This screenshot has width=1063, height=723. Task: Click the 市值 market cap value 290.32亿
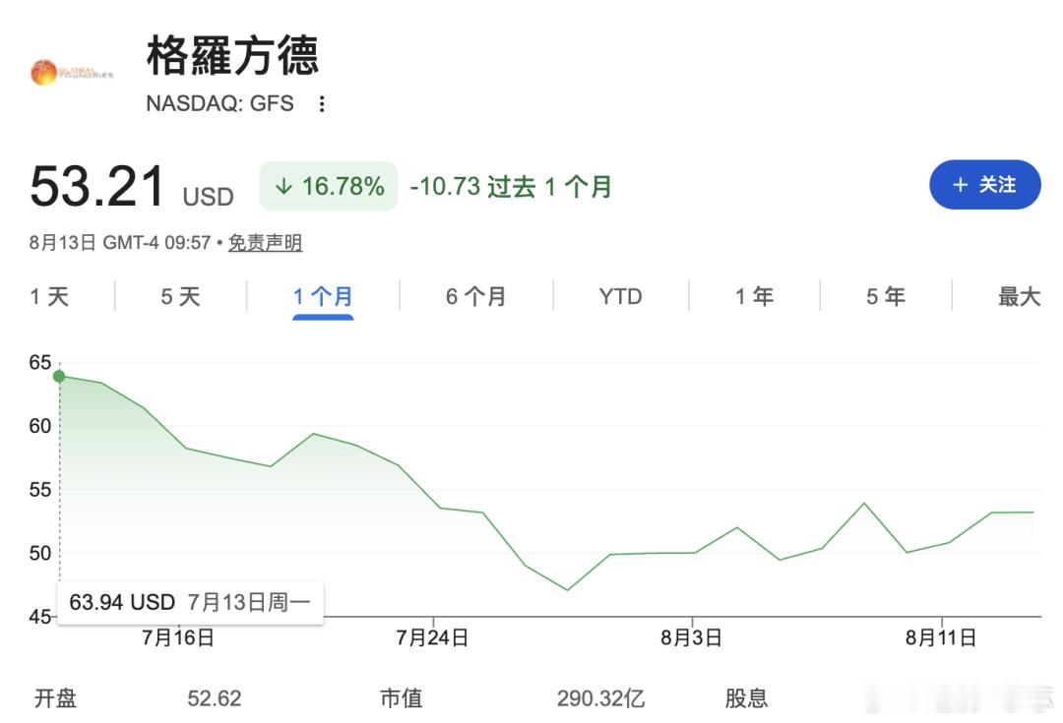(x=600, y=698)
